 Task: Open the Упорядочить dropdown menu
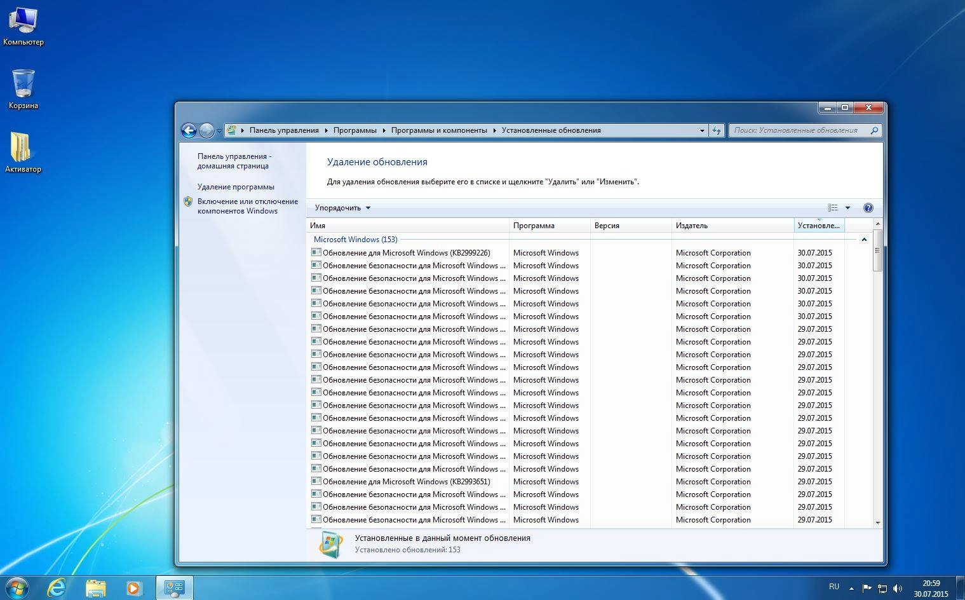pyautogui.click(x=342, y=208)
